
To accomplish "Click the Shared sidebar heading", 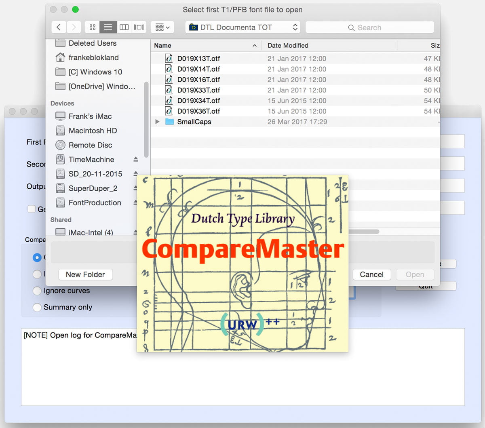I will [x=61, y=220].
